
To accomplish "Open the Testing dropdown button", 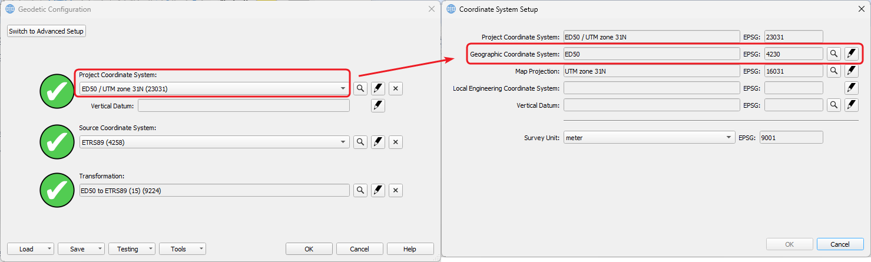I will [132, 249].
